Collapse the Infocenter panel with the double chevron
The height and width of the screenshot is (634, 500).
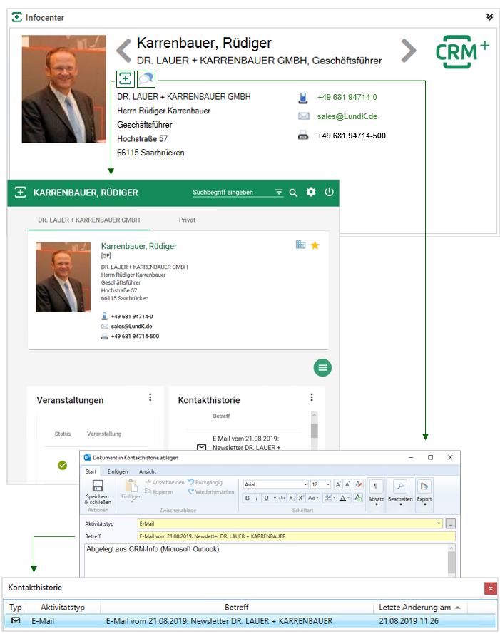[489, 17]
